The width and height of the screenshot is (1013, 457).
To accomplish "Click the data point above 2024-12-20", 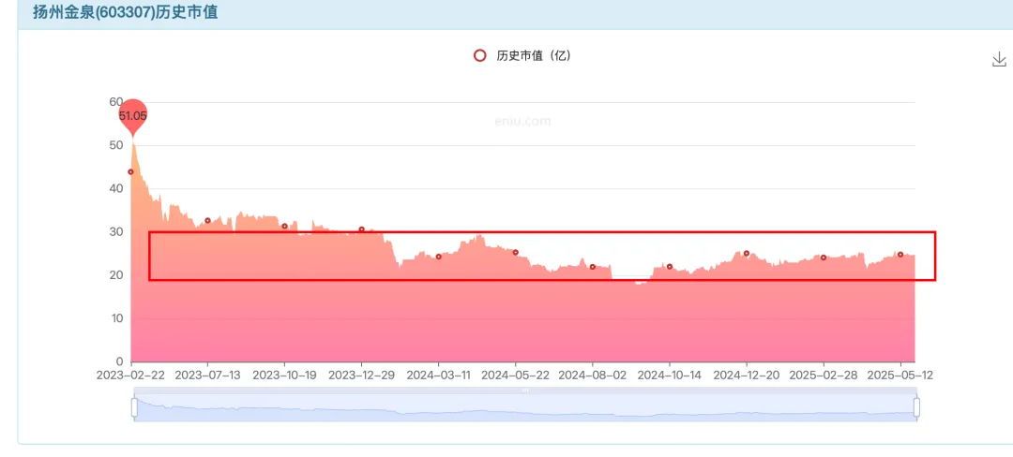I will coord(747,253).
